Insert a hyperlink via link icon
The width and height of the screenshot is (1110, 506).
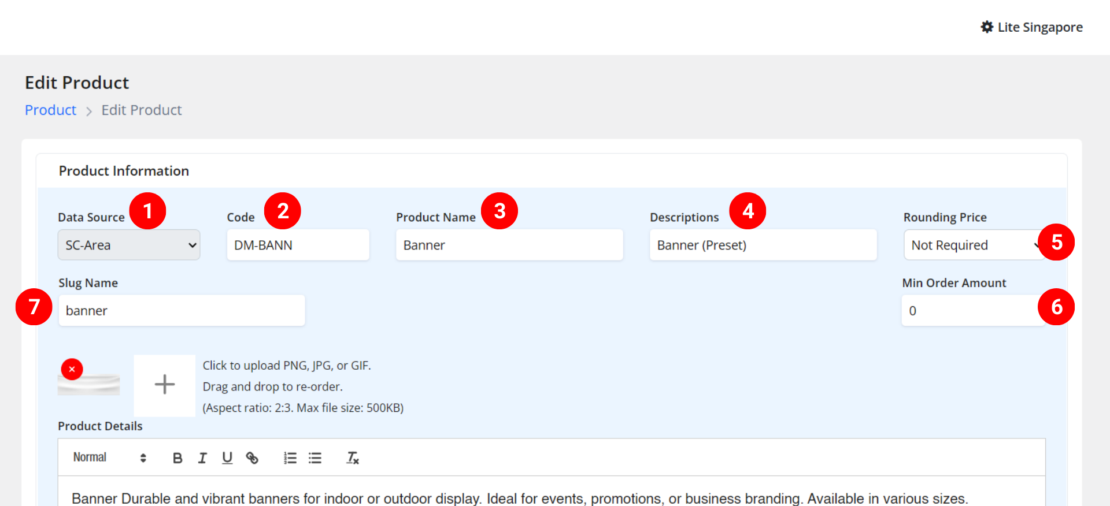[x=252, y=458]
